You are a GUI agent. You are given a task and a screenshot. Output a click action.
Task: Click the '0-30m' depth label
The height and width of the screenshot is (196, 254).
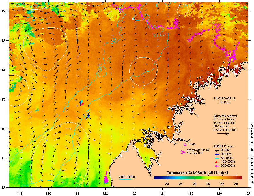225,150
